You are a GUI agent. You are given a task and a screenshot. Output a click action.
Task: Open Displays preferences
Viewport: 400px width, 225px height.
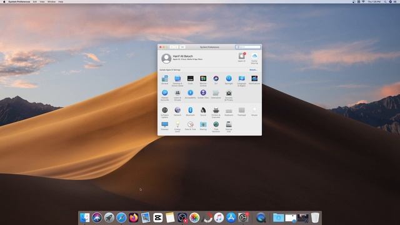pyautogui.click(x=165, y=126)
